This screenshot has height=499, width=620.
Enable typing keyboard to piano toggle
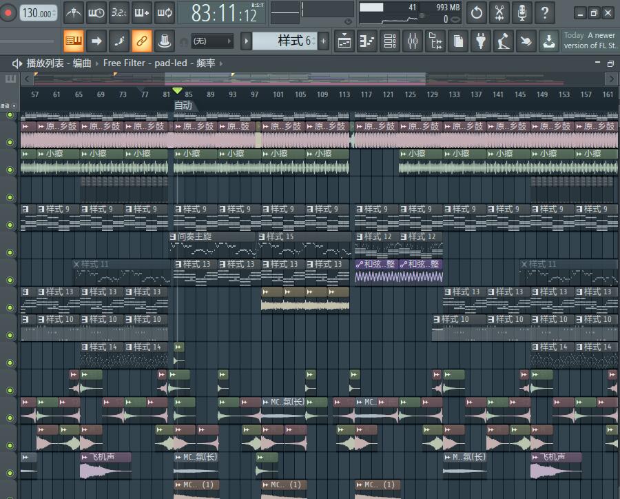[x=74, y=41]
